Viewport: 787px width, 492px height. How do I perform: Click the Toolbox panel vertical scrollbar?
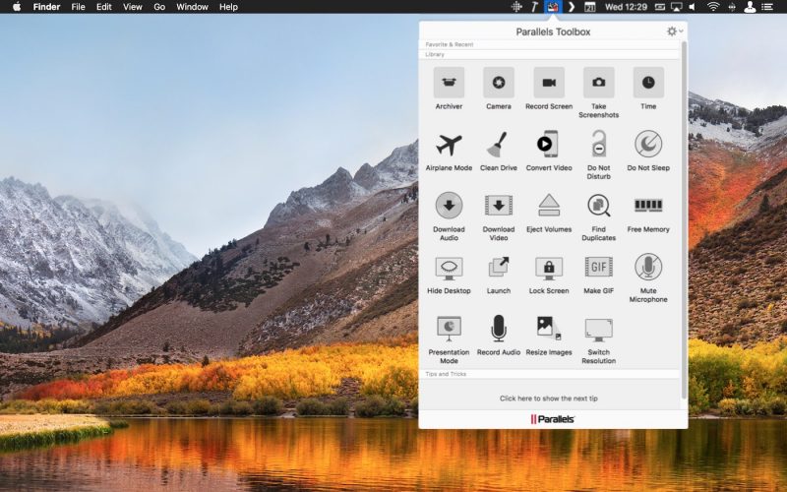684,220
